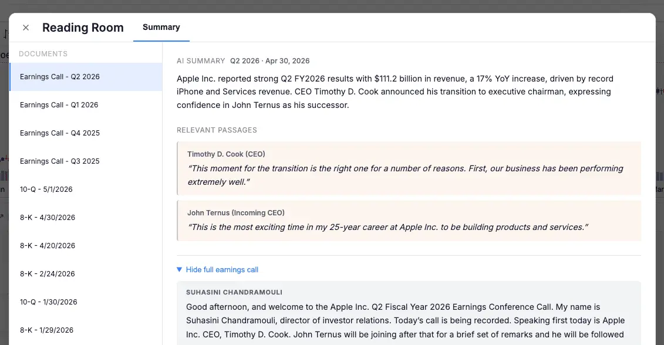Viewport: 664px width, 345px height.
Task: Click the RELEVANT PASSAGES heading
Action: [x=217, y=130]
